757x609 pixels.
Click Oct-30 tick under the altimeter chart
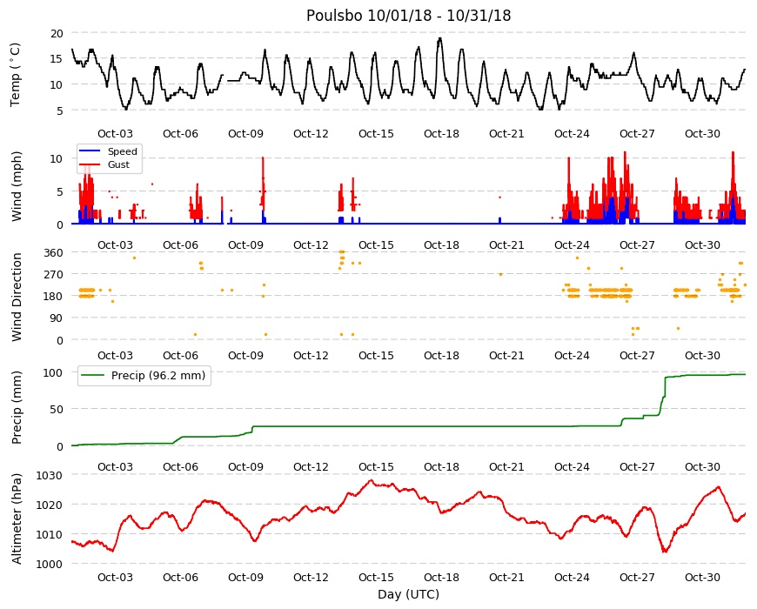coord(702,577)
